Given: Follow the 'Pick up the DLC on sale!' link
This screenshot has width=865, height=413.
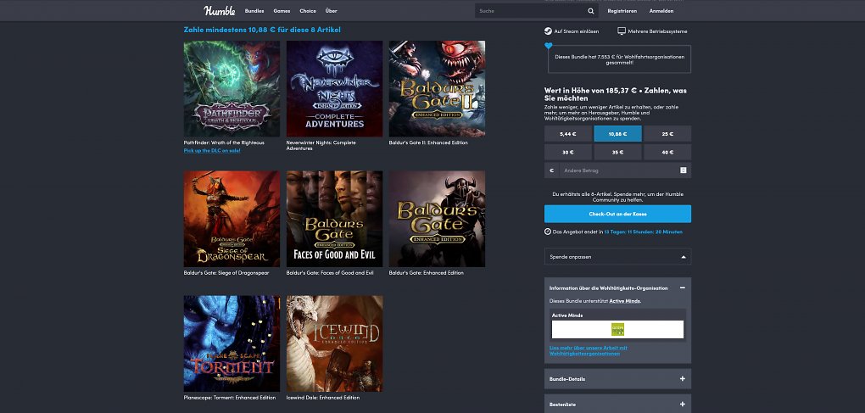Looking at the screenshot, I should pos(212,151).
